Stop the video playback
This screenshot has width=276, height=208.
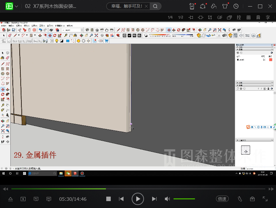coord(108,199)
